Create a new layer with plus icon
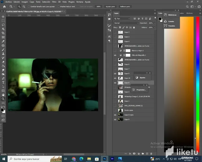Viewport: 202px width, 162px height. 147,154
